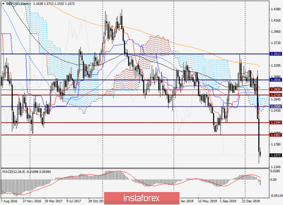Click the 1.2194 price level label
The image size is (283, 205).
click(x=276, y=122)
